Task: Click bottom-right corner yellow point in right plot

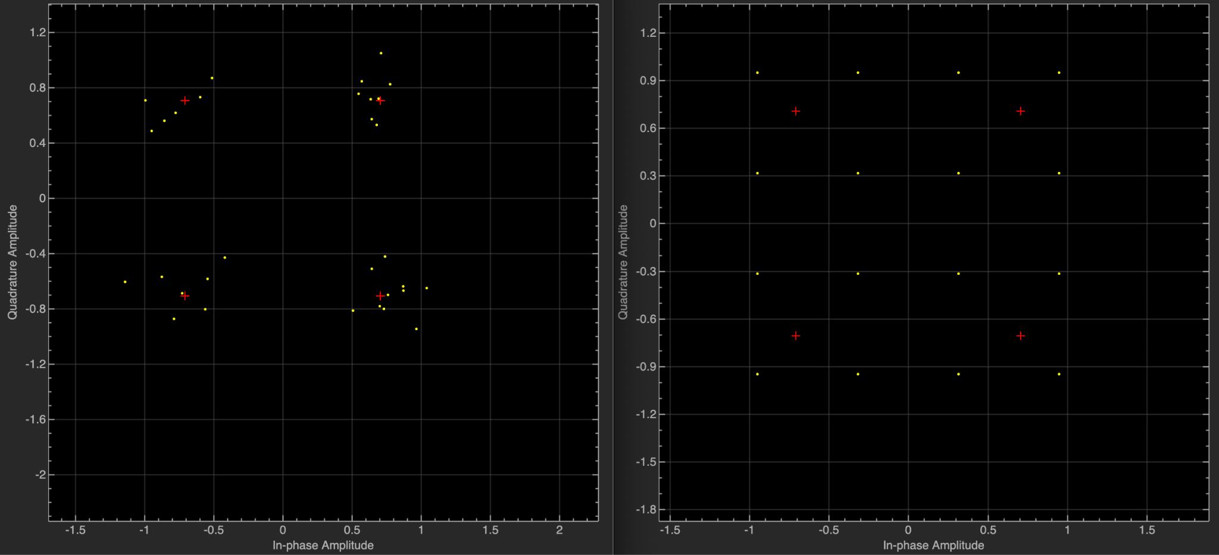Action: coord(1059,374)
